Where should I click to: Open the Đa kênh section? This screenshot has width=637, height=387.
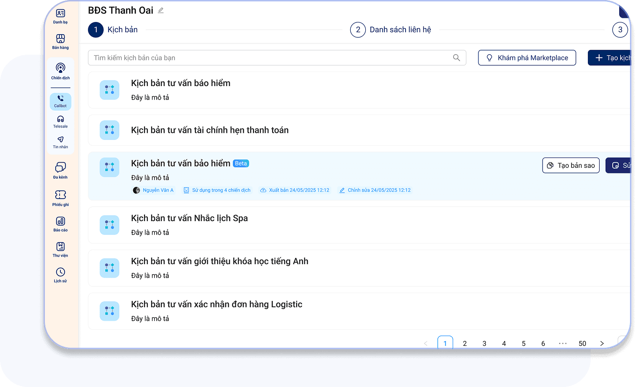[x=60, y=170]
